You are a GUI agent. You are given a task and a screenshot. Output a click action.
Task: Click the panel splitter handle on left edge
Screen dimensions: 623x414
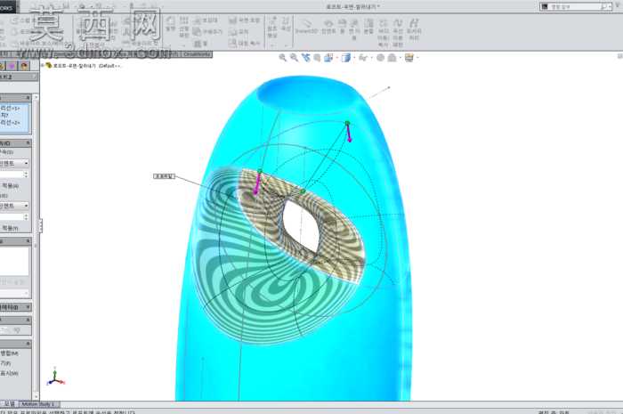click(x=41, y=225)
